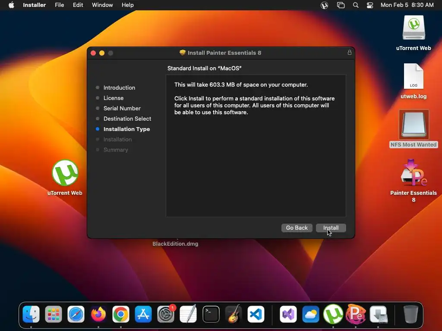Screen dimensions: 442x331
Task: Click the date and time in menu bar
Action: click(x=407, y=5)
